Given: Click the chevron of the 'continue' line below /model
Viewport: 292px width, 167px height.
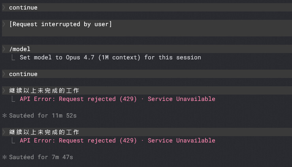Looking at the screenshot, I should point(4,74).
